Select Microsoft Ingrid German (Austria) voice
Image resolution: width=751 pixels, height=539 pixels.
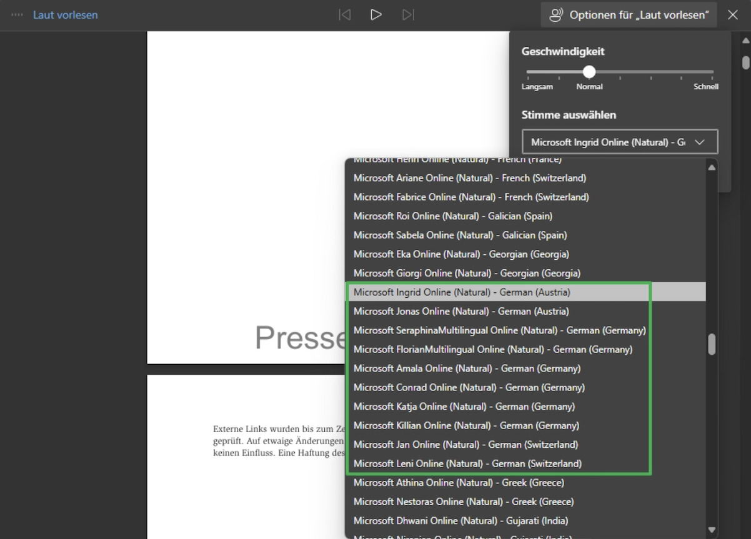525,292
